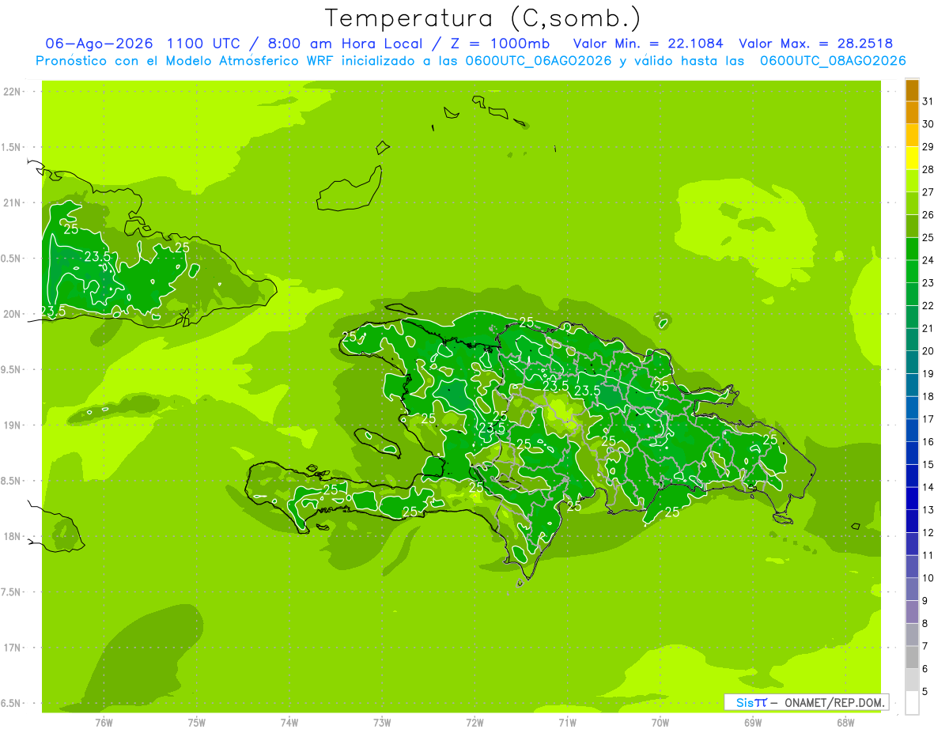Click the '76W' longitude axis label
Image resolution: width=949 pixels, height=733 pixels.
coord(104,723)
